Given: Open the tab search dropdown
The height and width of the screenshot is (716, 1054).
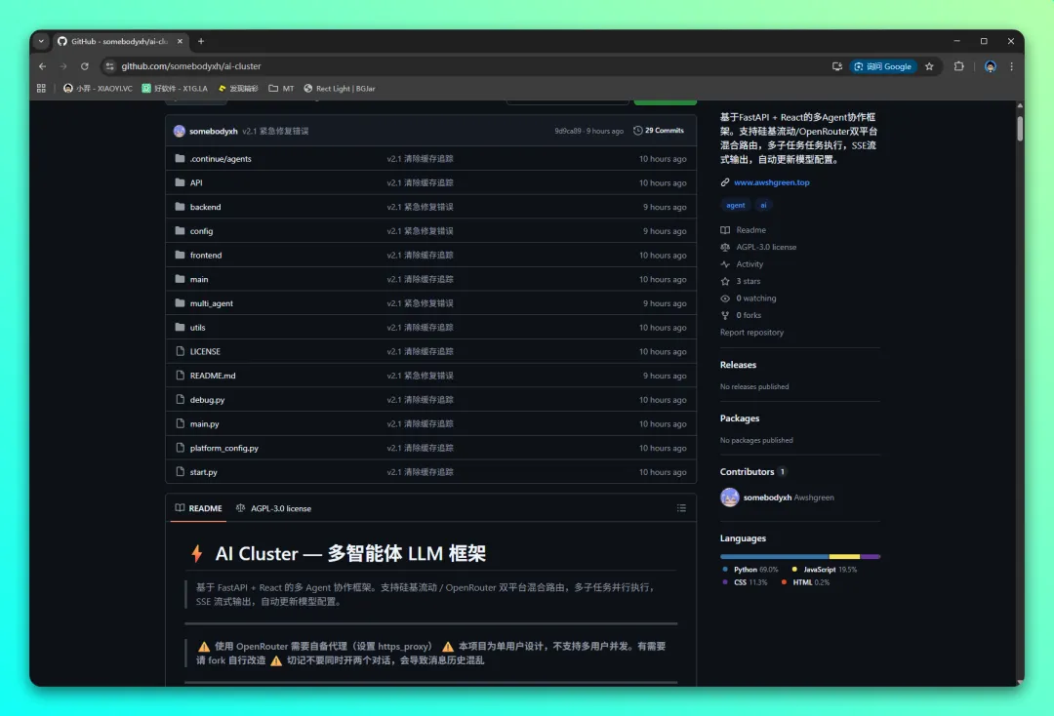Looking at the screenshot, I should 41,42.
